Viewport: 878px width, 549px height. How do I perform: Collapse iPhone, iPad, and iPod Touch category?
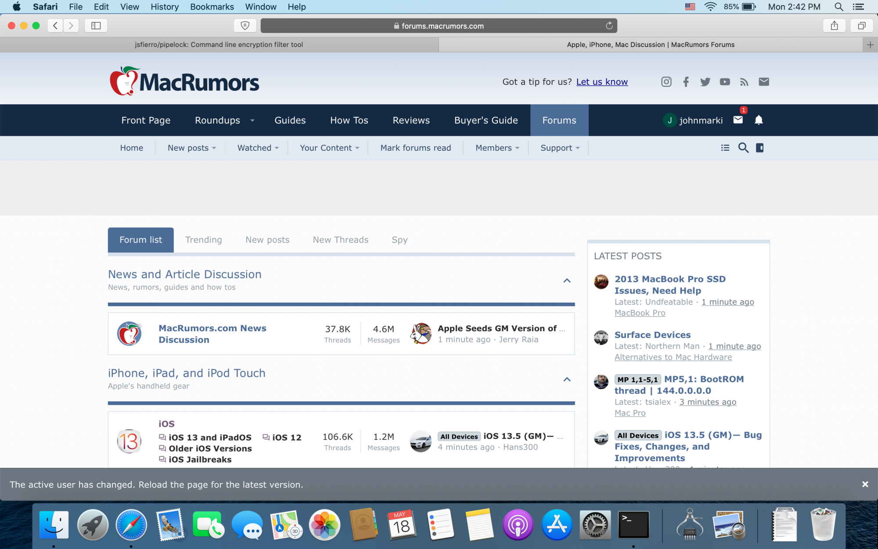(567, 379)
